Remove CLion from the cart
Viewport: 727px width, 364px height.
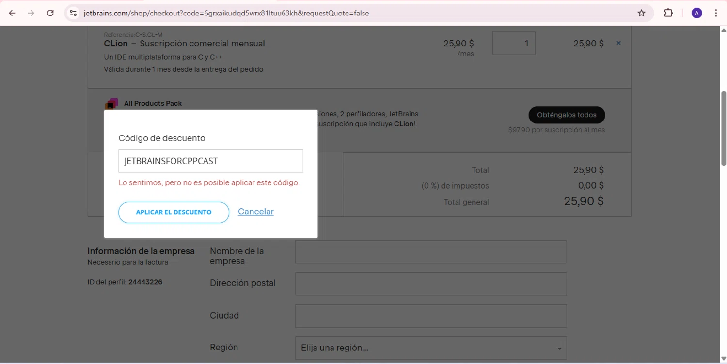coord(618,43)
